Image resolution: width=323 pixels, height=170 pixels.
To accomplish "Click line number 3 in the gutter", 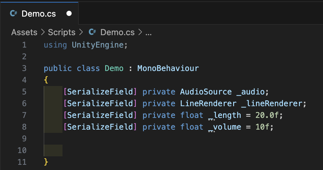I will click(x=24, y=68).
